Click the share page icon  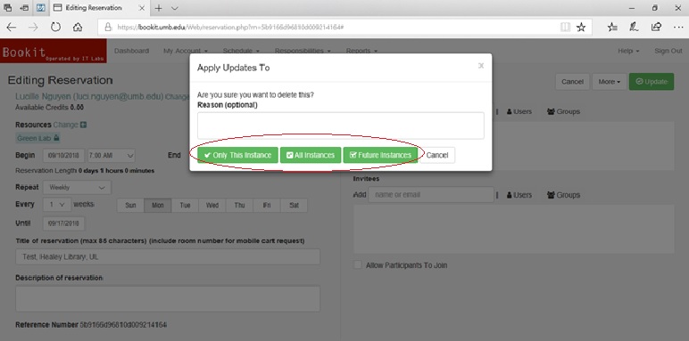[656, 28]
